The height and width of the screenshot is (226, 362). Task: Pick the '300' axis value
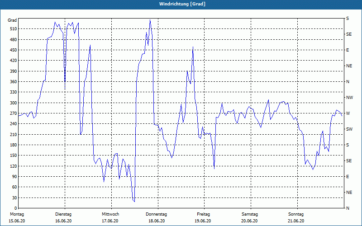(x=13, y=103)
